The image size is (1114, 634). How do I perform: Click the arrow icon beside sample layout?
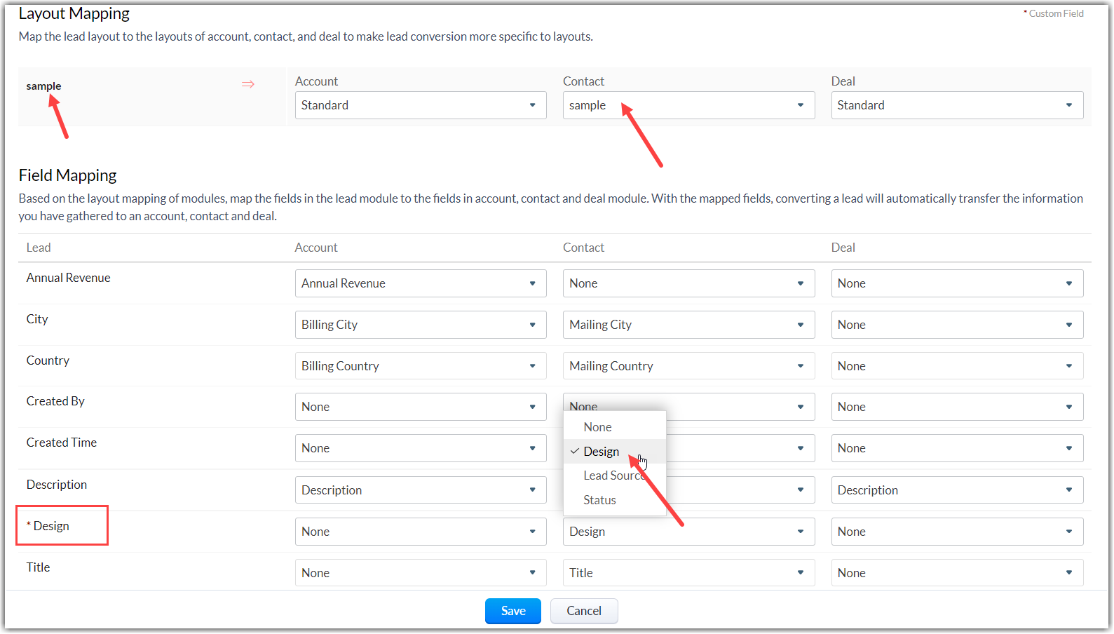click(x=248, y=84)
